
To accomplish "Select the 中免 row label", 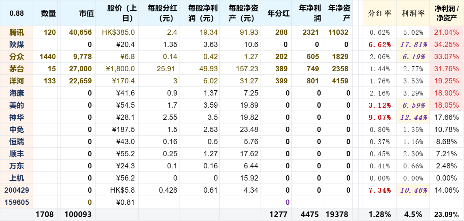I will [17, 130].
